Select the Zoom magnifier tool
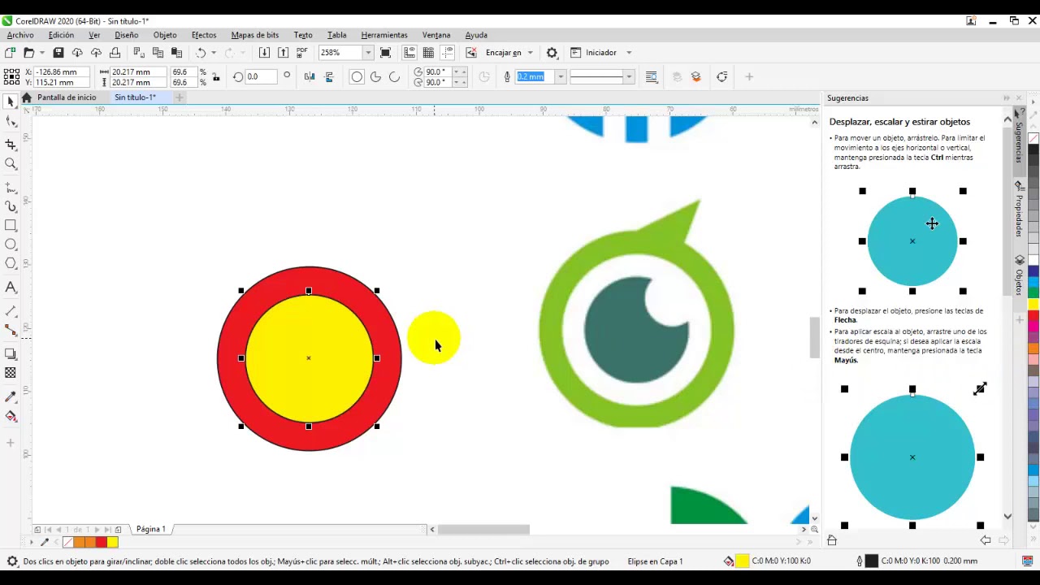The image size is (1040, 585). tap(11, 164)
